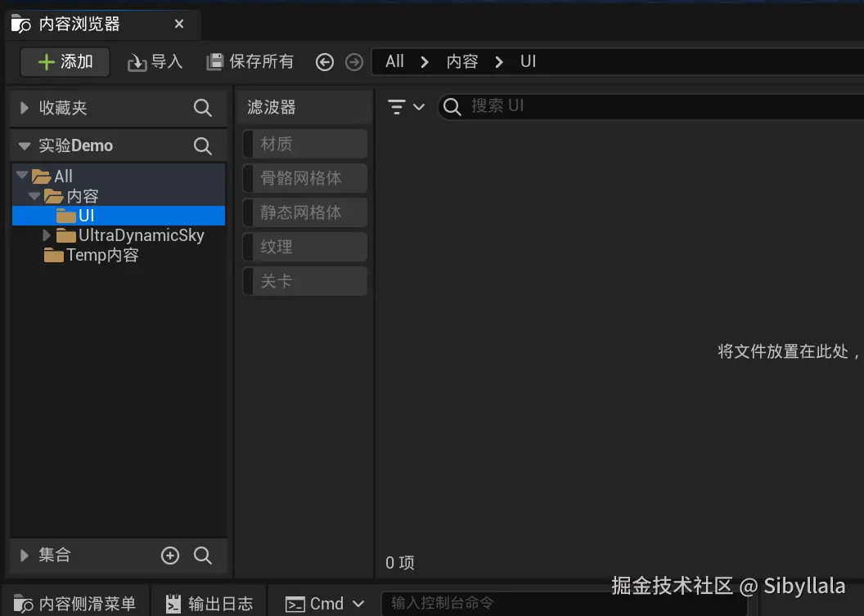864x616 pixels.
Task: Open the Cmd dropdown
Action: point(325,604)
